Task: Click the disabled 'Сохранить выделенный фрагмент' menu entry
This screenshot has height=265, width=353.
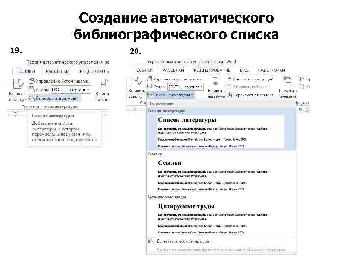Action: (221, 249)
